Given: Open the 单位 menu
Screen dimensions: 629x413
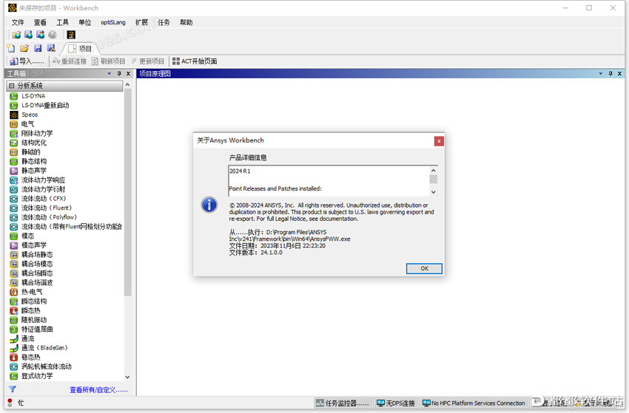Looking at the screenshot, I should tap(84, 22).
